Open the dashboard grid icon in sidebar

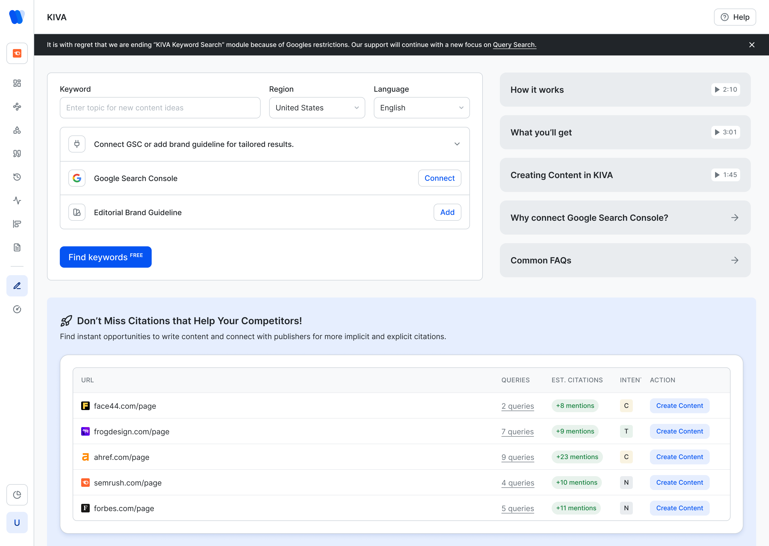(x=17, y=83)
